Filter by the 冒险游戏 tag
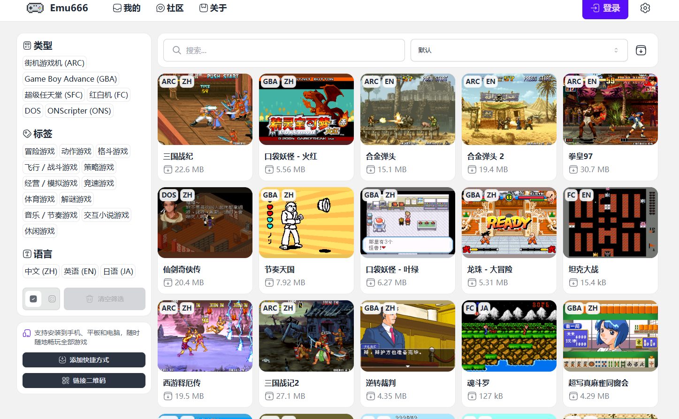Screen dimensions: 679x419 [x=40, y=151]
